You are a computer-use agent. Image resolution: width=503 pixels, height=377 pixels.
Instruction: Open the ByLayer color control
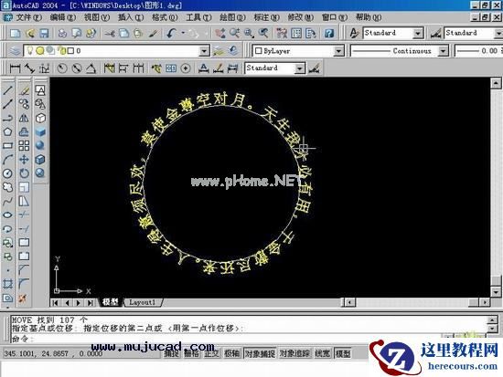[298, 50]
